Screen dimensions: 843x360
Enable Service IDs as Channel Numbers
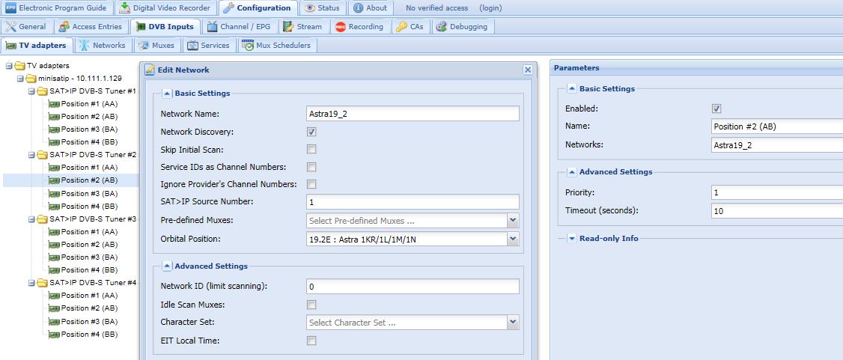tap(311, 167)
